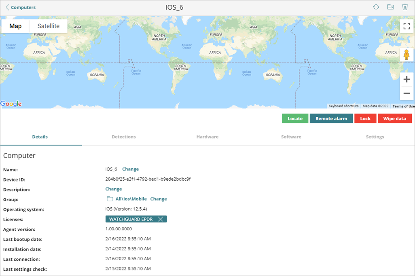Trigger a Remote alarm

pyautogui.click(x=331, y=118)
